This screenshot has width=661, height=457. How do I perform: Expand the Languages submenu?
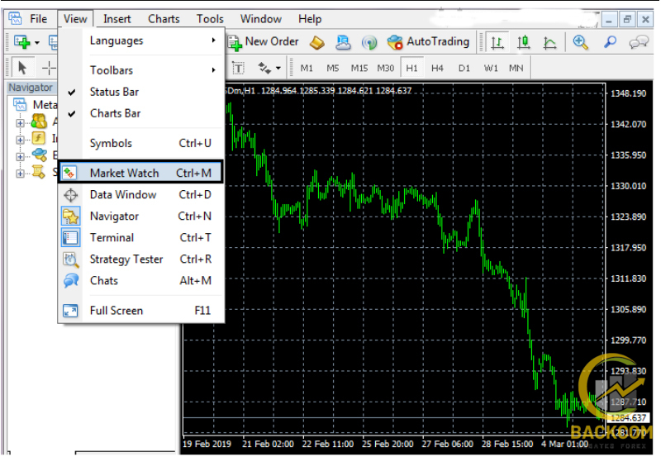140,40
